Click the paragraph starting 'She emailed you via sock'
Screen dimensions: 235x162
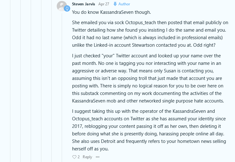(x=150, y=34)
